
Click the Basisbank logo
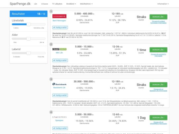coord(59,84)
